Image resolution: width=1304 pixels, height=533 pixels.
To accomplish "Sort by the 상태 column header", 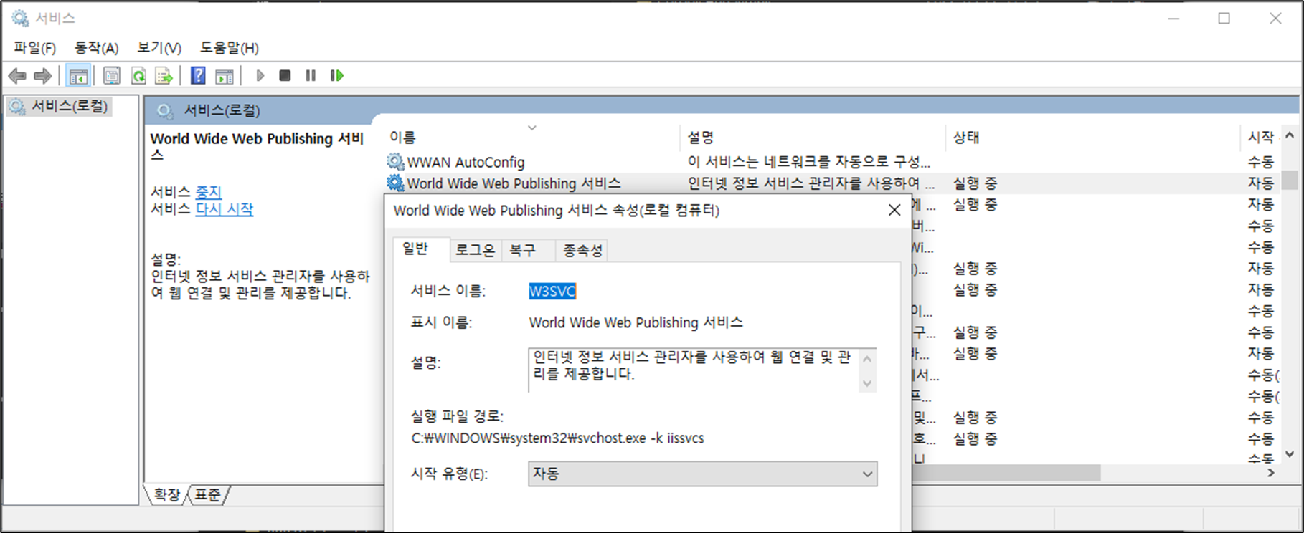I will pyautogui.click(x=1092, y=137).
